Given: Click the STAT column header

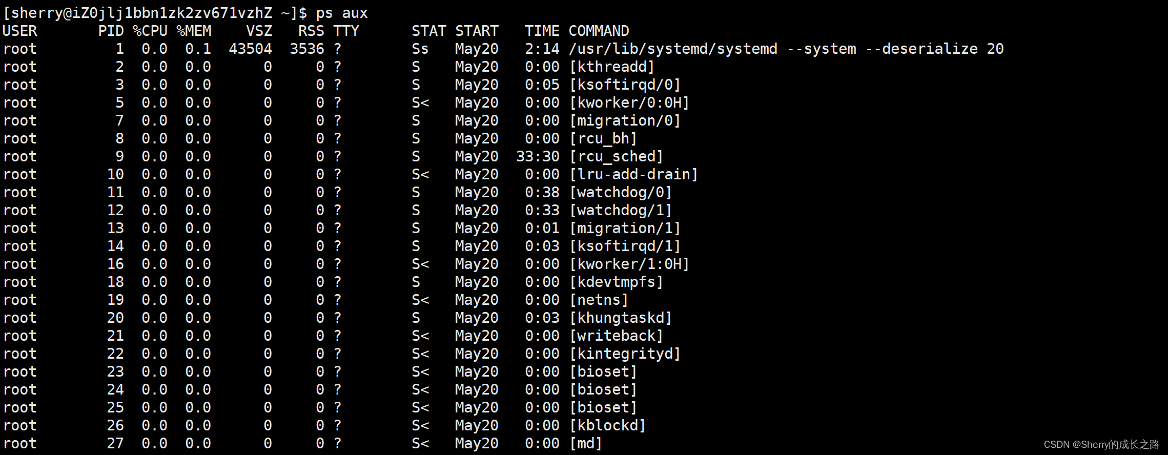Looking at the screenshot, I should tap(429, 31).
